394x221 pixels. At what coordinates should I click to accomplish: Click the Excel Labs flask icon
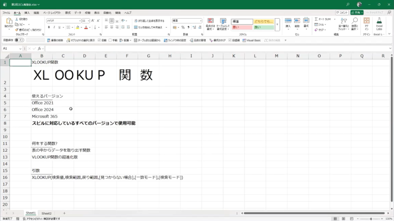point(379,20)
